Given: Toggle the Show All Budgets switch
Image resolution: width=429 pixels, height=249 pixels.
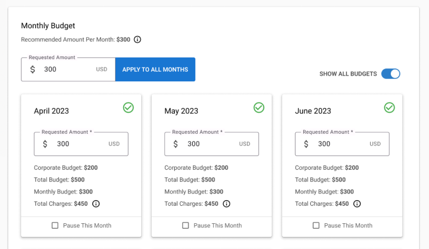Looking at the screenshot, I should click(391, 74).
